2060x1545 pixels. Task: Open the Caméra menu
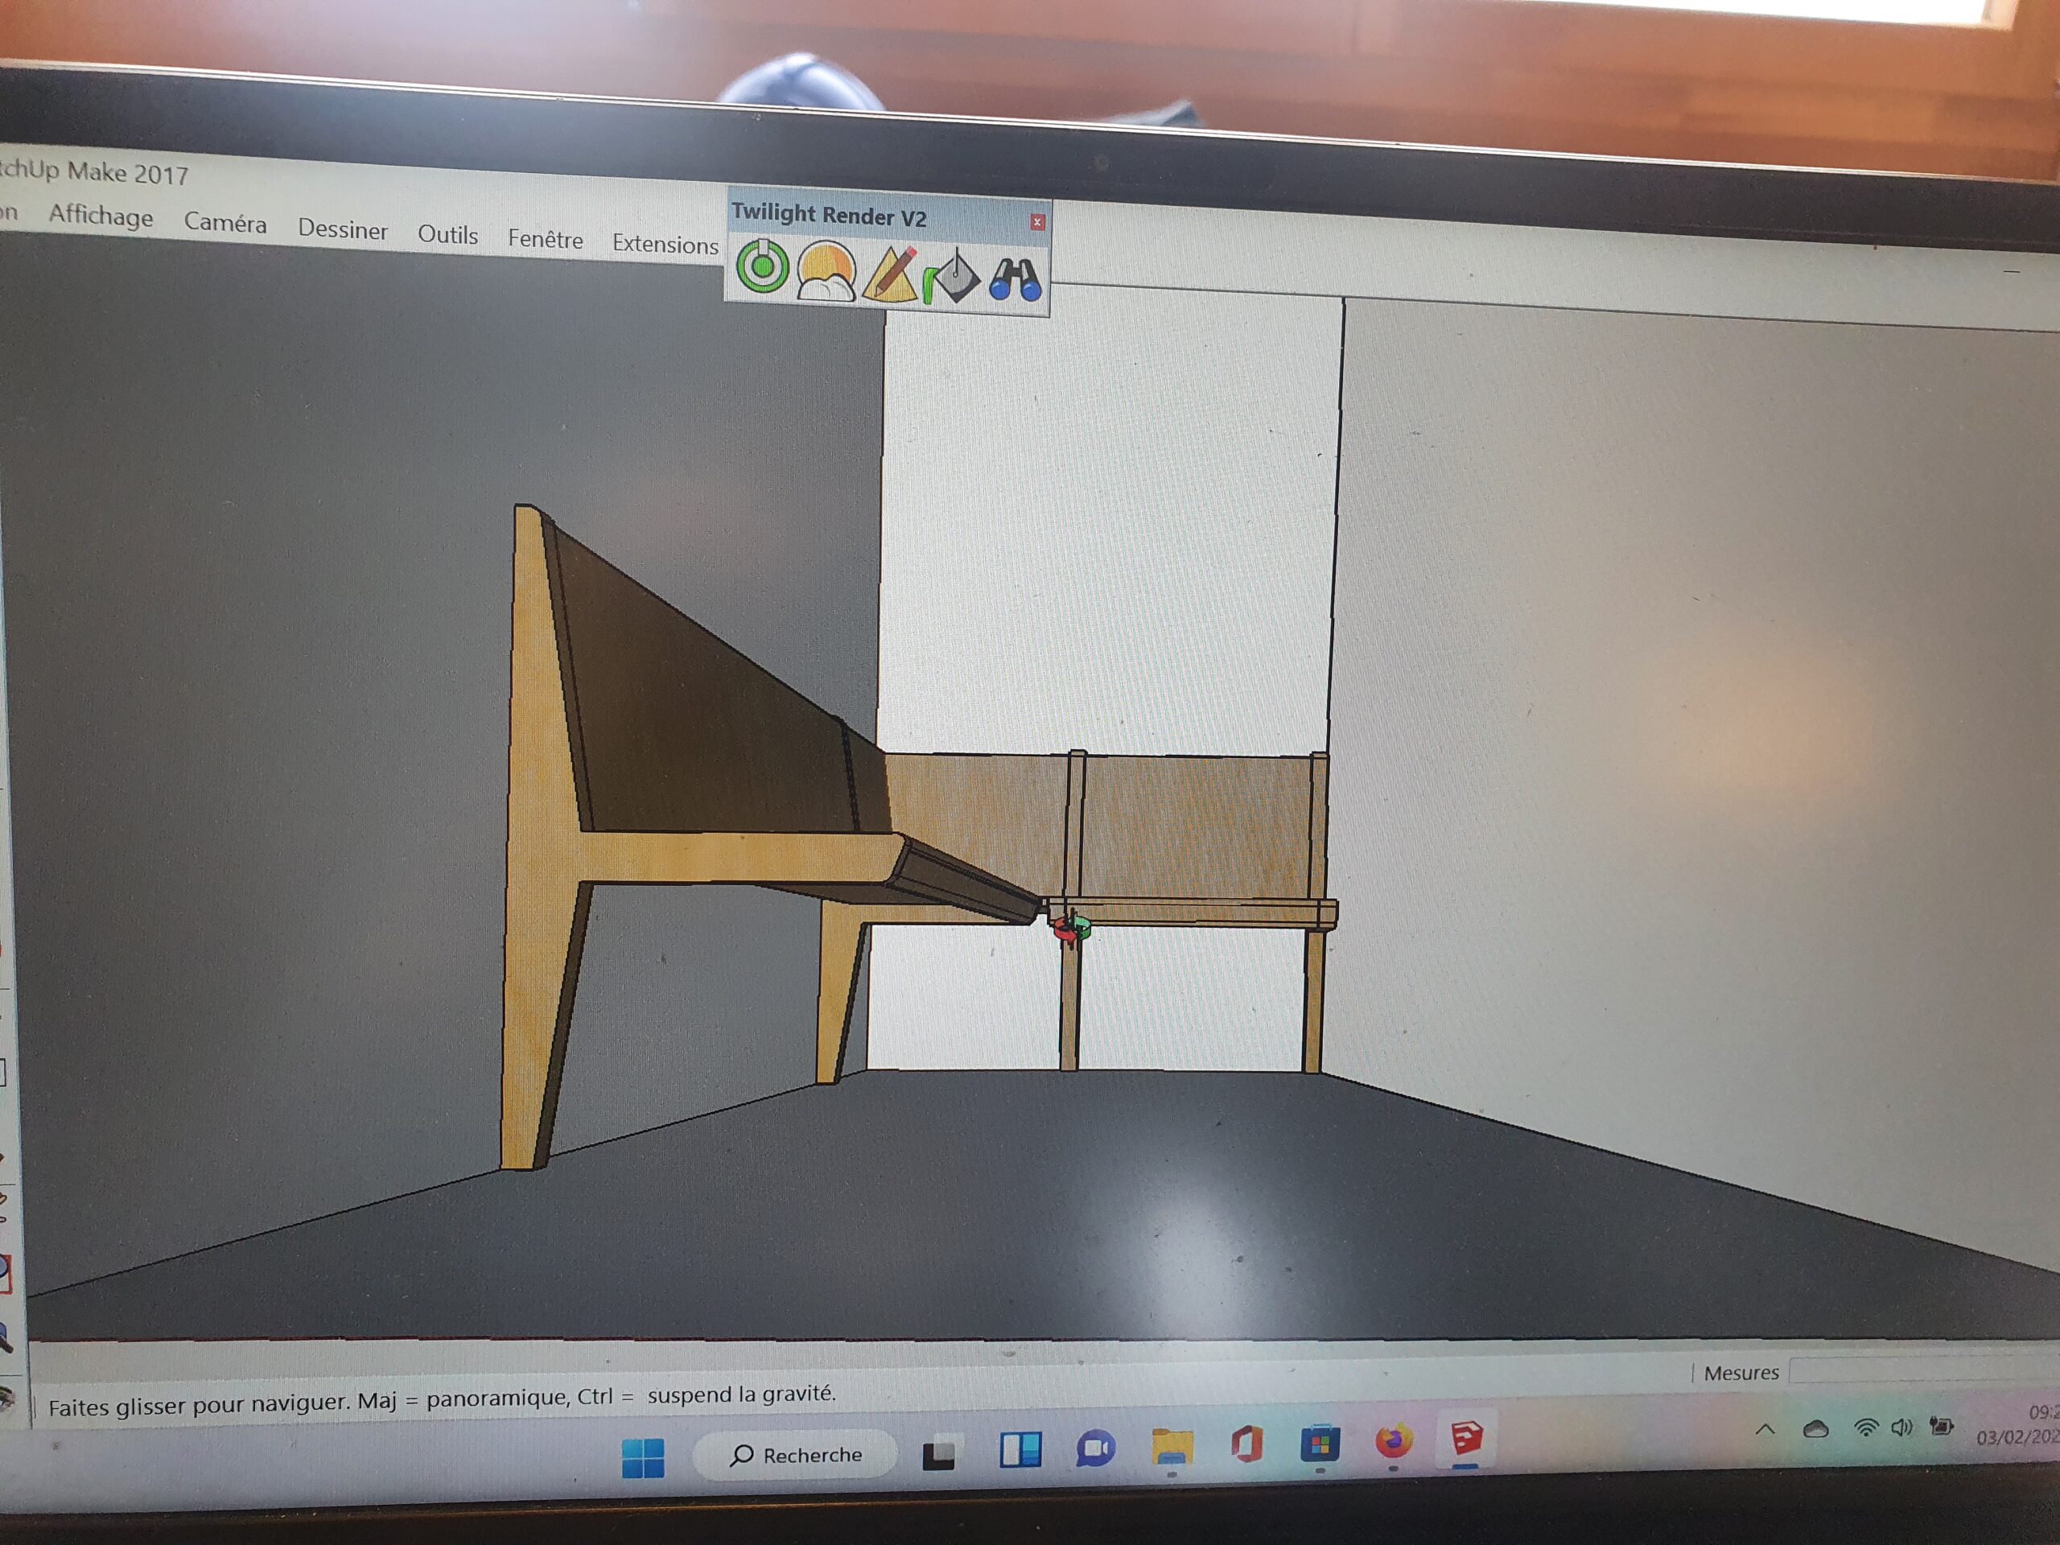[225, 223]
